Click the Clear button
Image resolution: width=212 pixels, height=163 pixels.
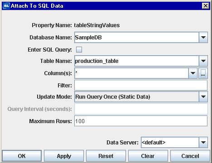pyautogui.click(x=148, y=156)
